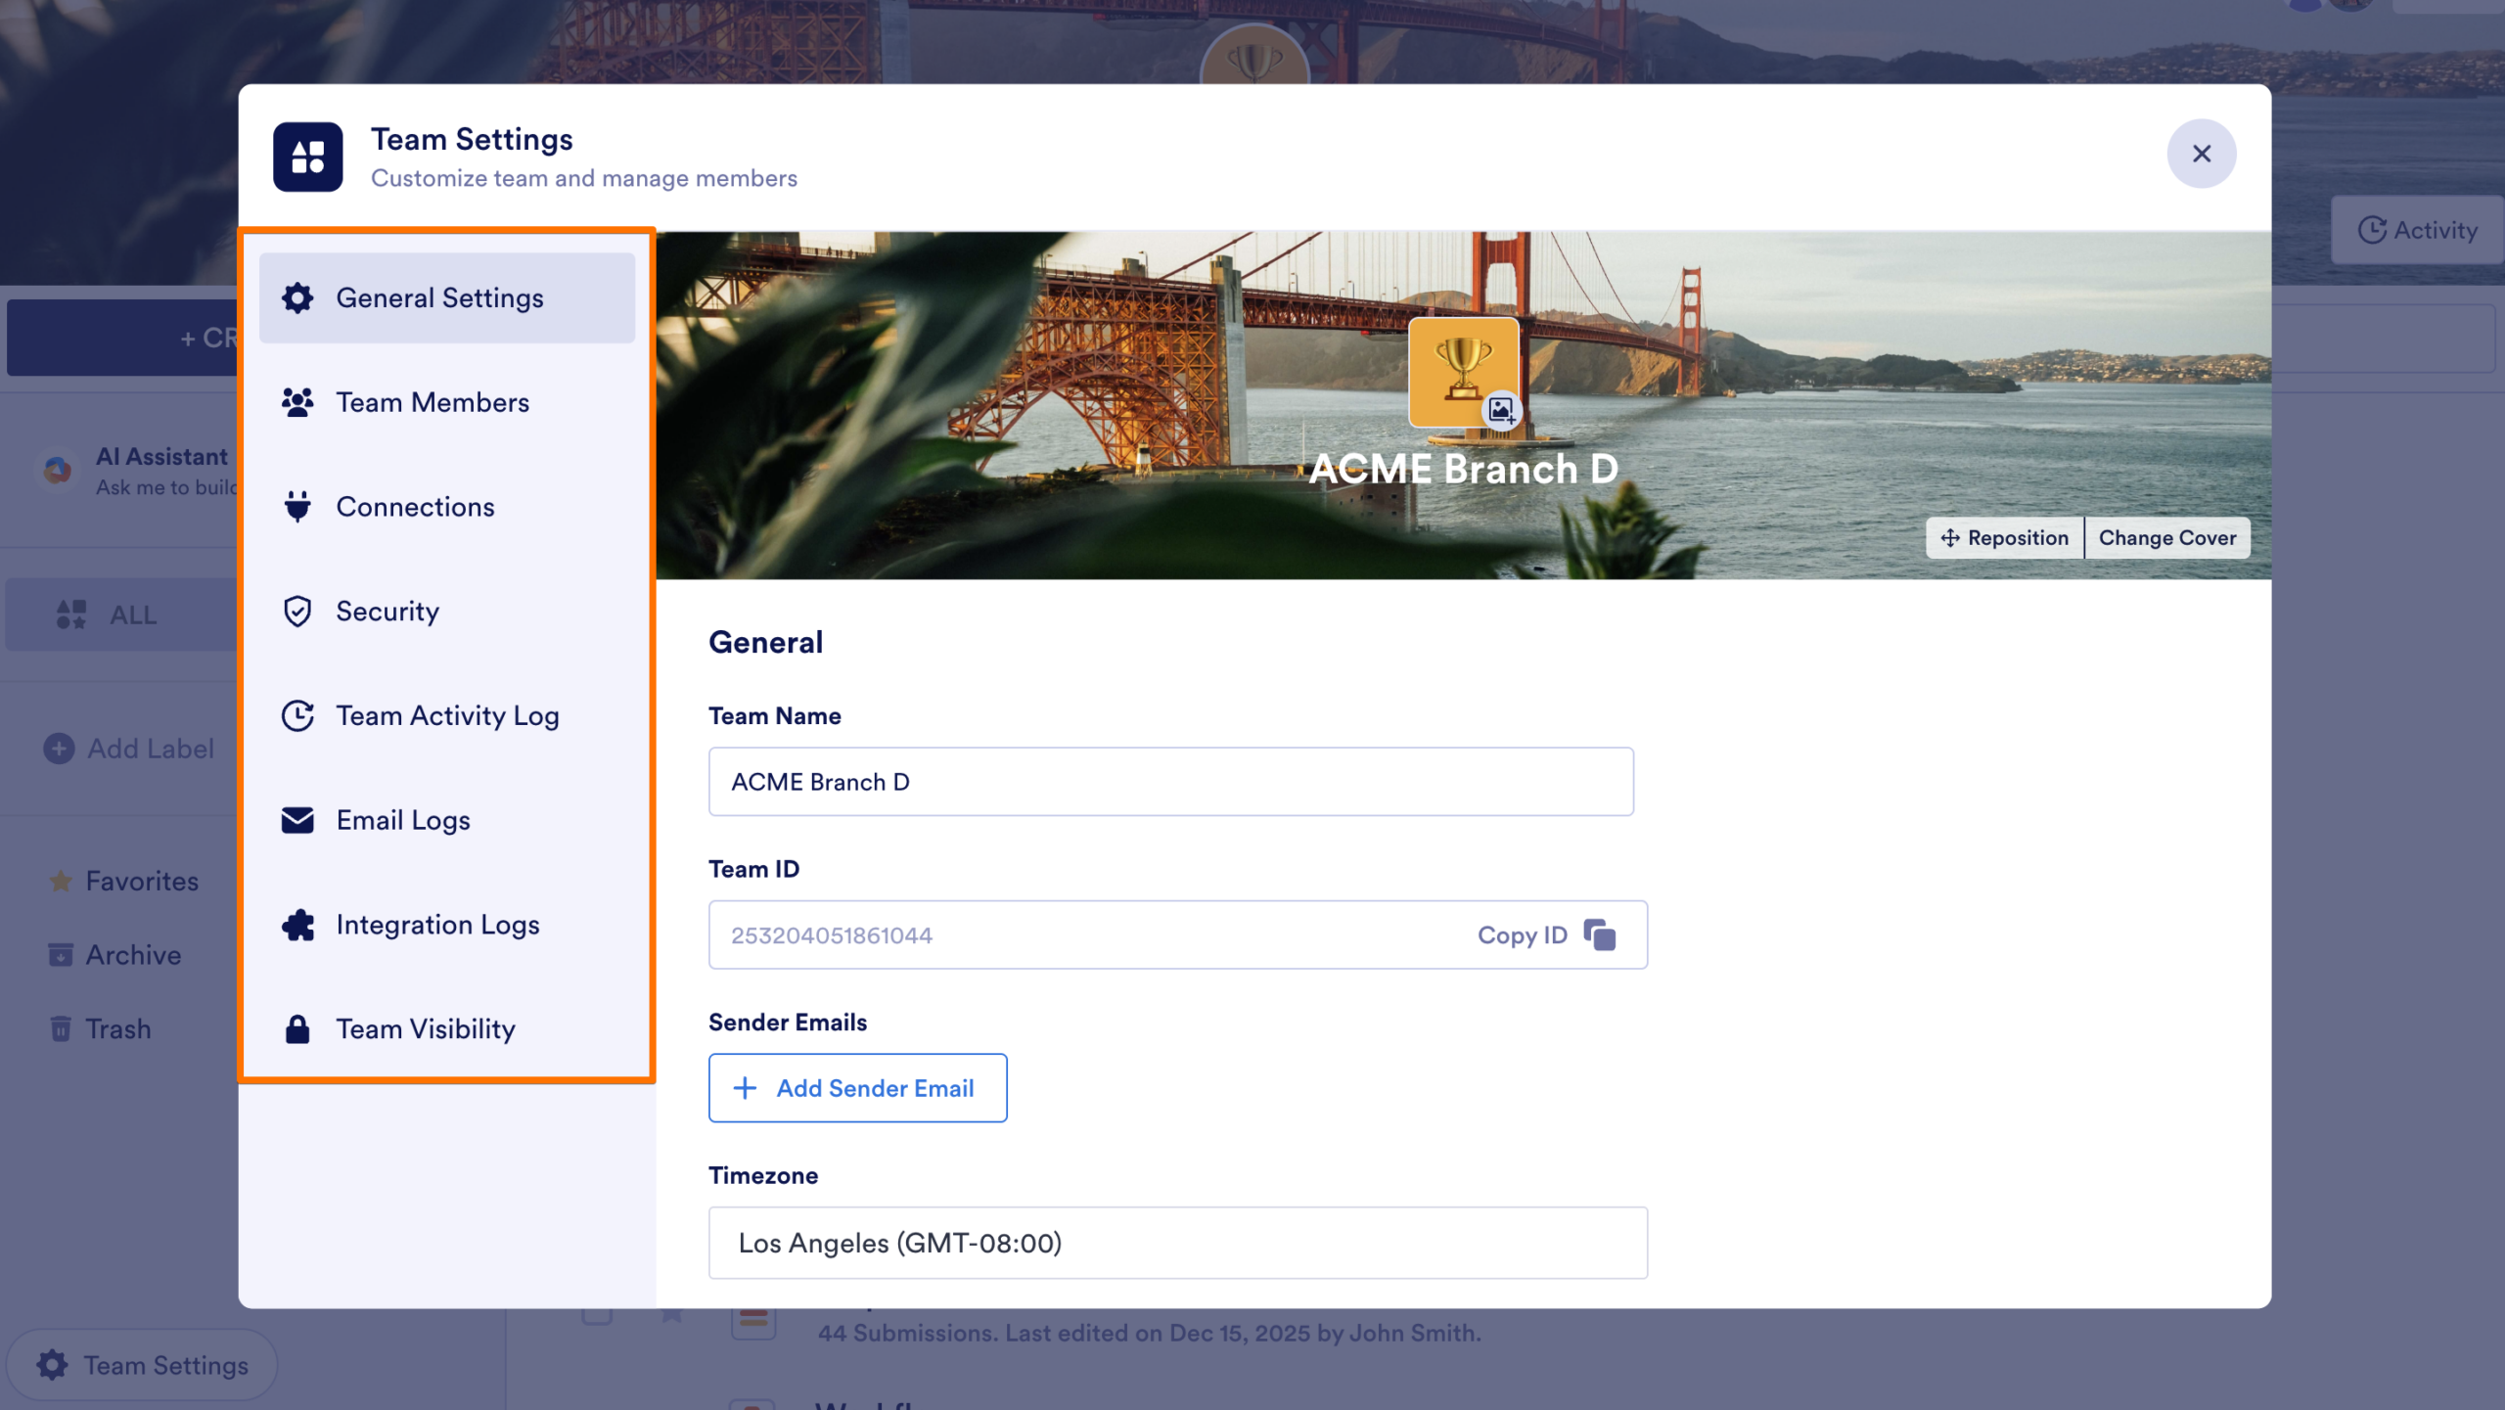Open the Activity panel
The image size is (2505, 1410).
[x=2416, y=229]
